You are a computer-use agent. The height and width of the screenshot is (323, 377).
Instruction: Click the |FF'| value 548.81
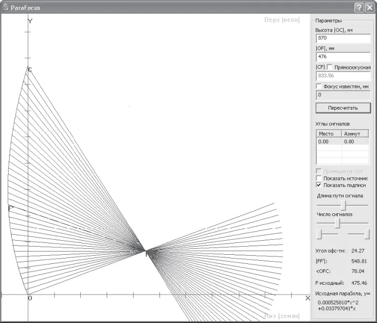tap(359, 261)
